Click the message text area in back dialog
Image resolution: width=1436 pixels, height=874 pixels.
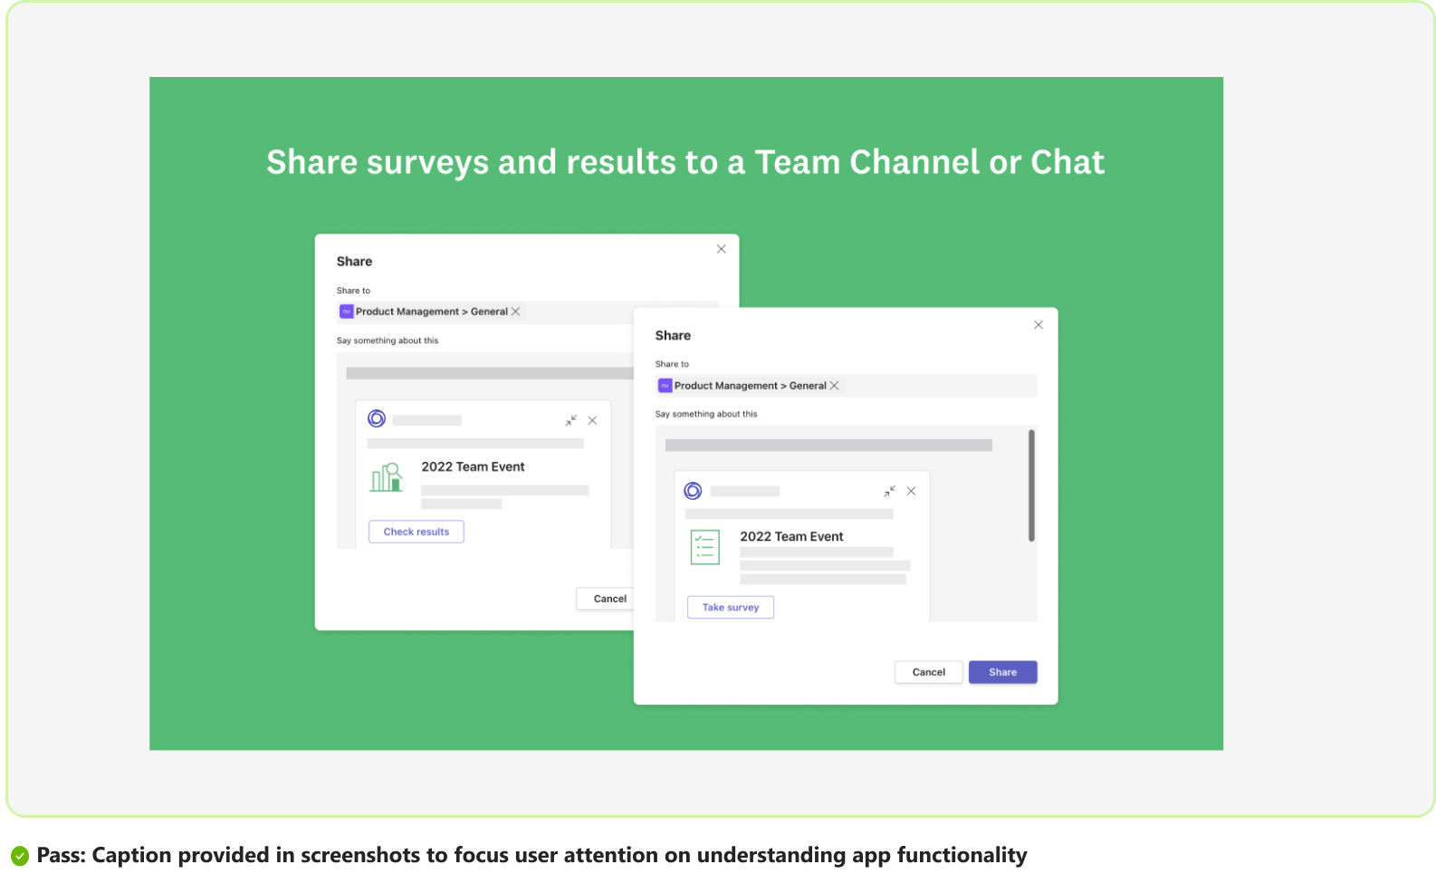click(x=485, y=450)
